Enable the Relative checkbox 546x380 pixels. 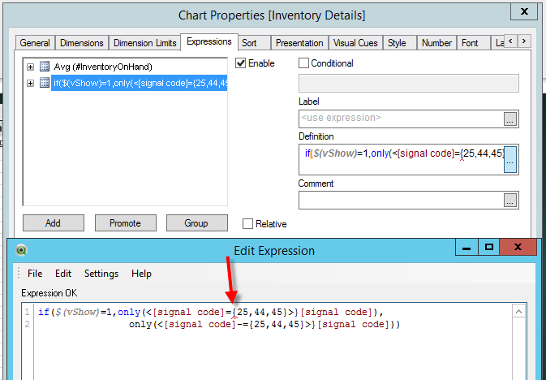(248, 224)
